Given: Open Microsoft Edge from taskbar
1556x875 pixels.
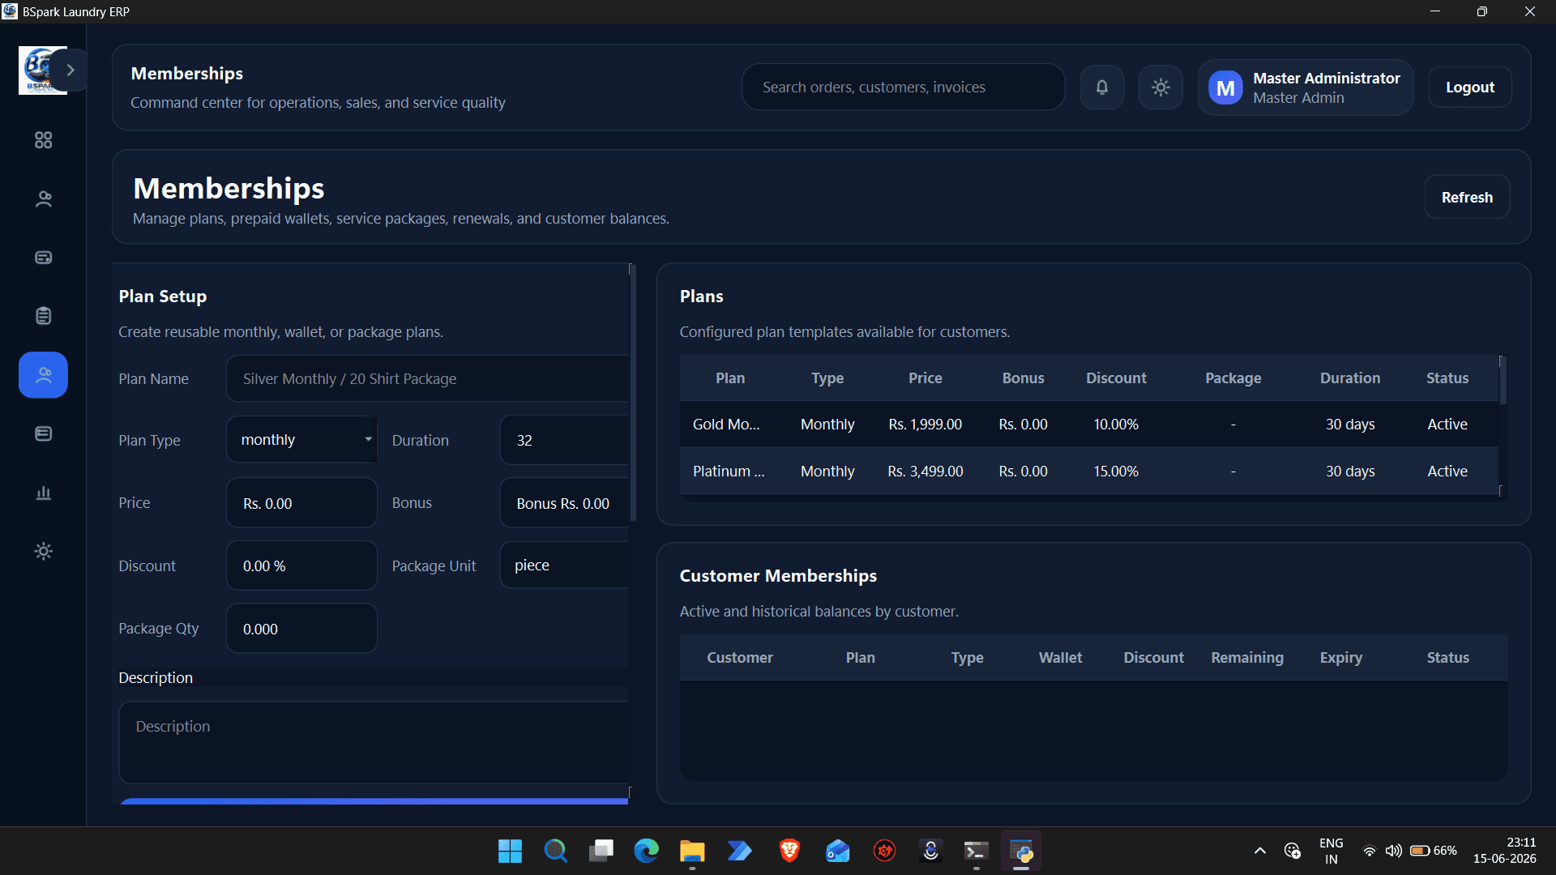Looking at the screenshot, I should [646, 851].
